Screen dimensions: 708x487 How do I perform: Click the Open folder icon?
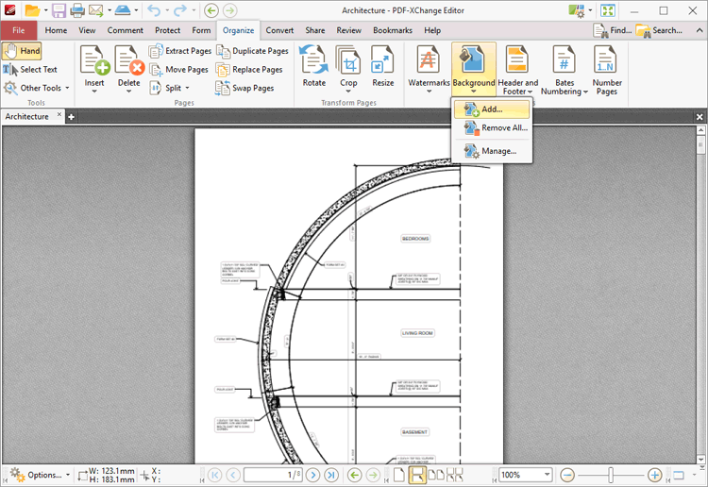pos(32,10)
